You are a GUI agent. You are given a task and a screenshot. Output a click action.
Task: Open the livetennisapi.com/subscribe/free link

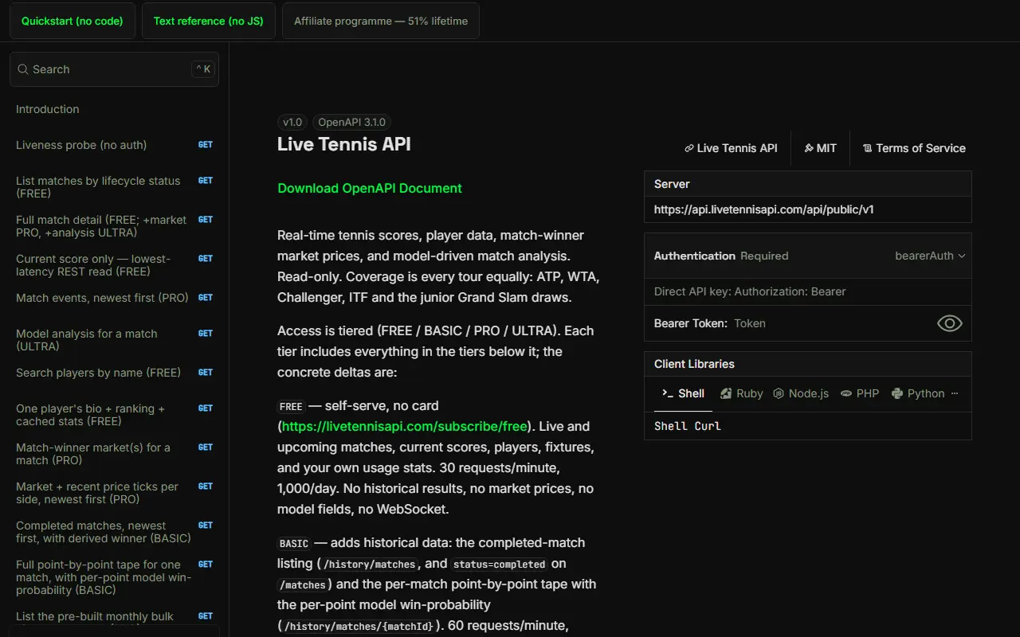pyautogui.click(x=405, y=426)
